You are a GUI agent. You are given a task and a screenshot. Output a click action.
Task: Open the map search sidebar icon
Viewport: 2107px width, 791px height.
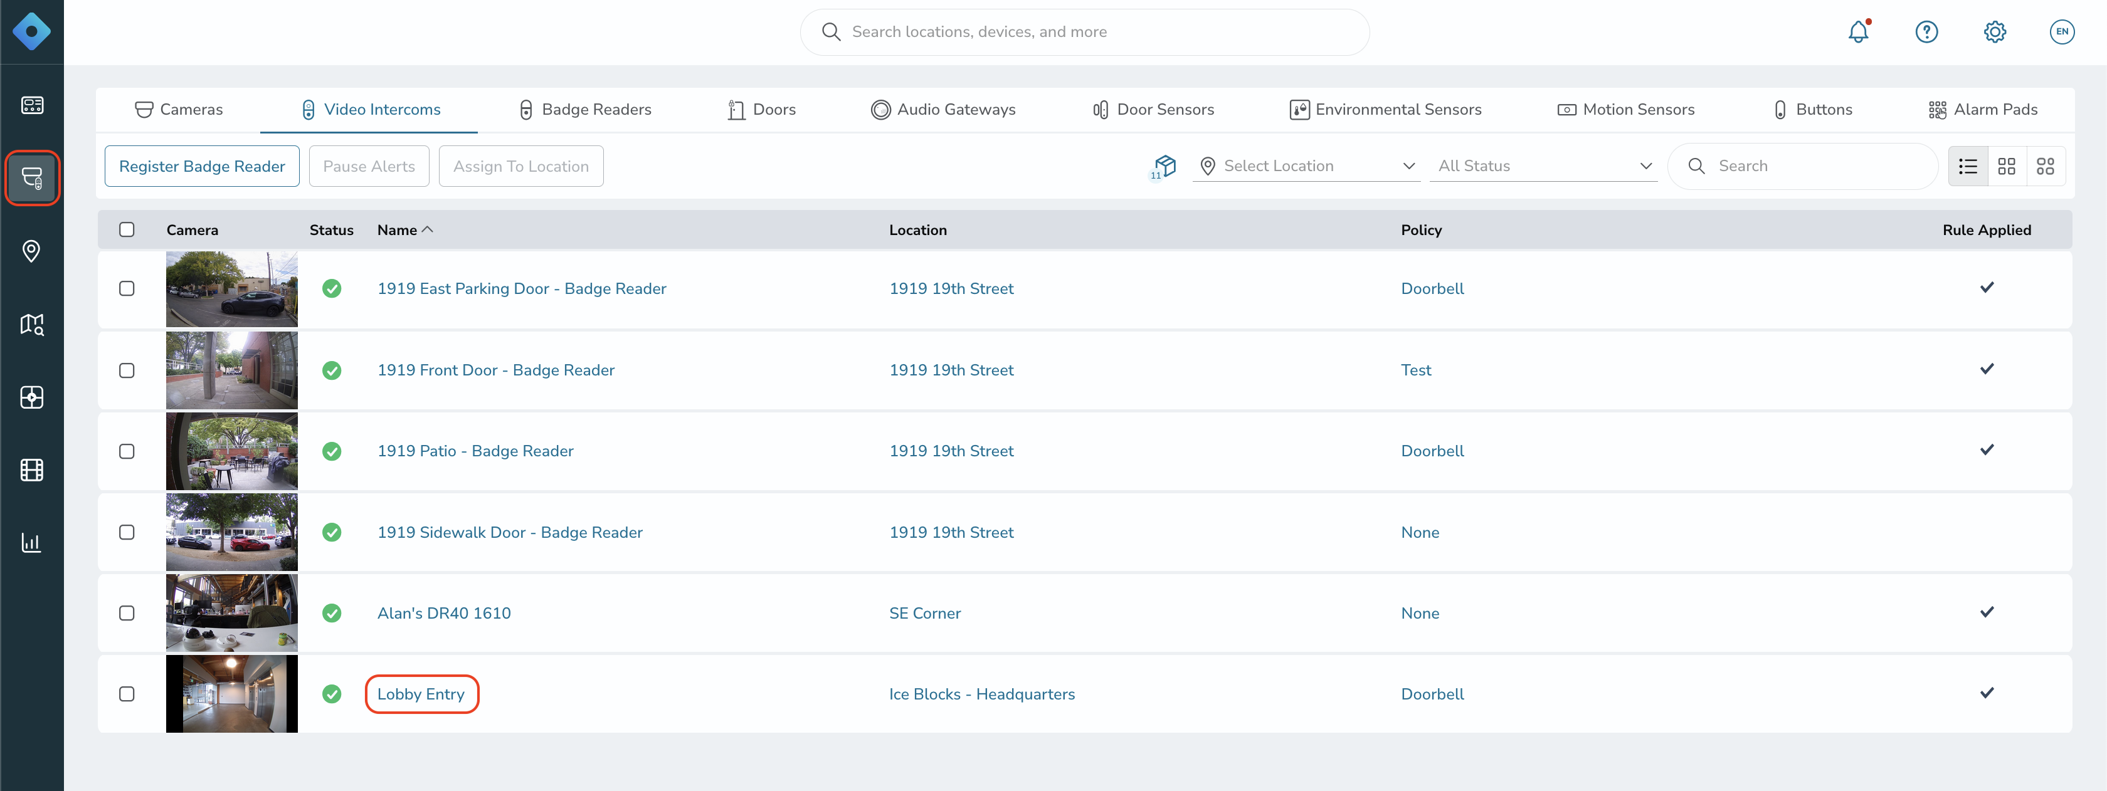coord(32,325)
